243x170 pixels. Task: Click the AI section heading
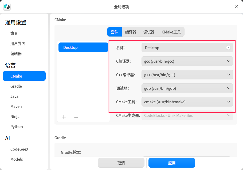coord(7,138)
